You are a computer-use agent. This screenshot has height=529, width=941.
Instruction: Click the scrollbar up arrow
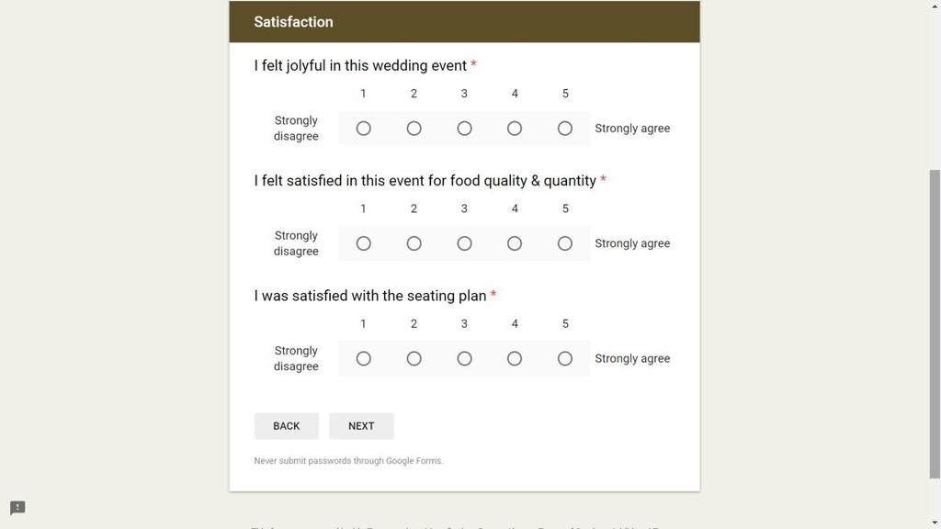coord(935,6)
